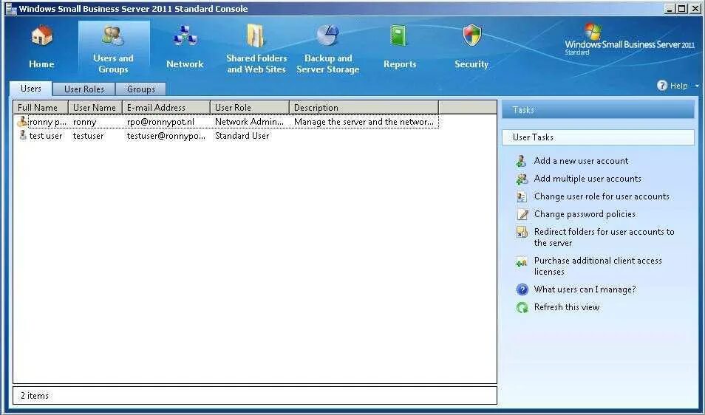This screenshot has width=705, height=415.
Task: Click the User Tasks section header
Action: [x=598, y=137]
